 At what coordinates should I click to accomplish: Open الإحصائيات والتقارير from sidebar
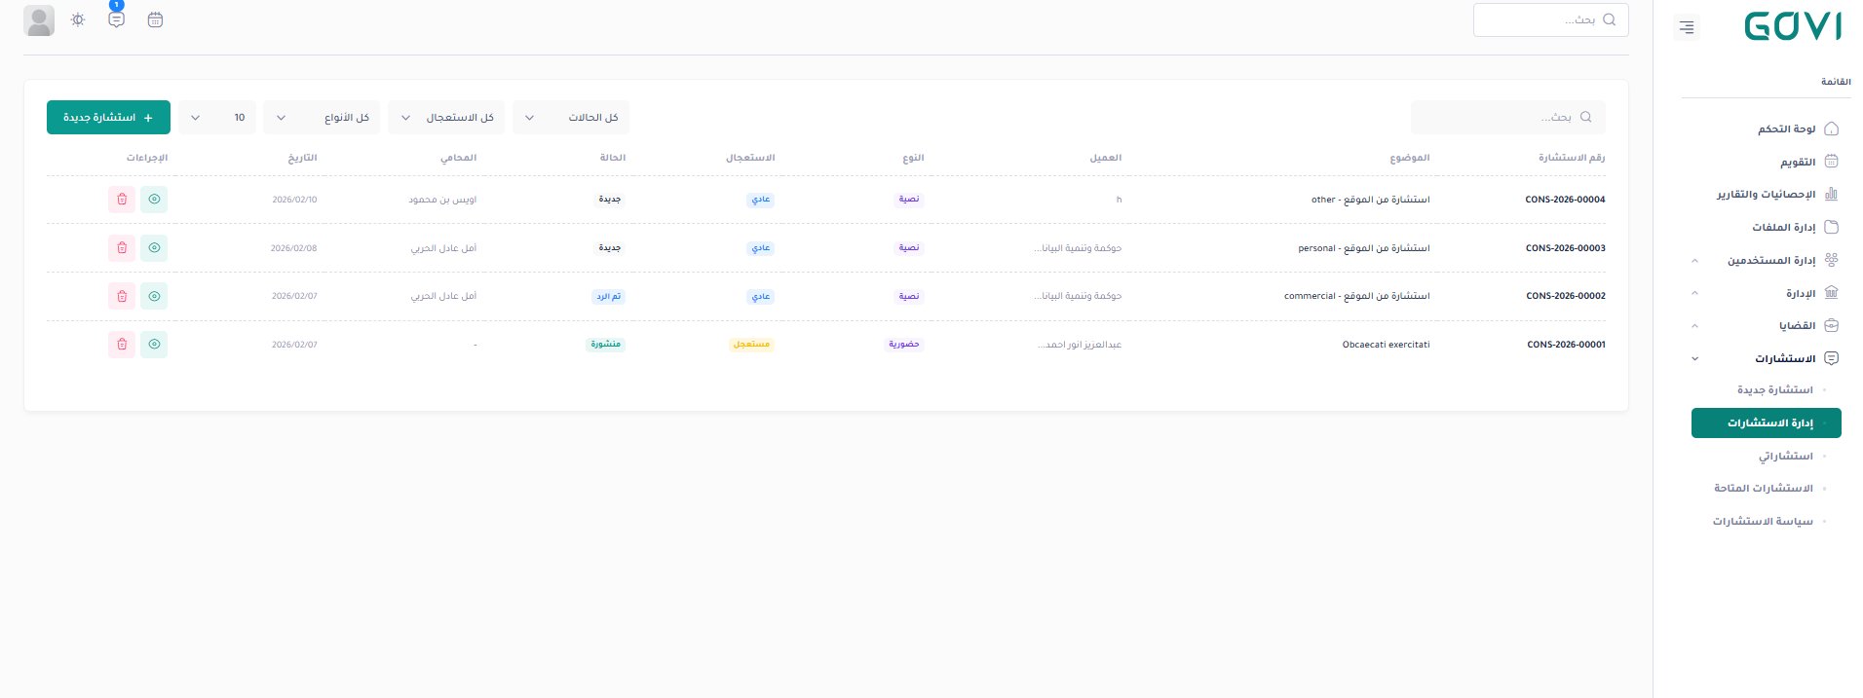tap(1766, 195)
